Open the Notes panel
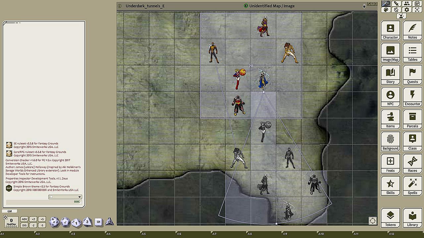The height and width of the screenshot is (238, 424). tap(412, 30)
